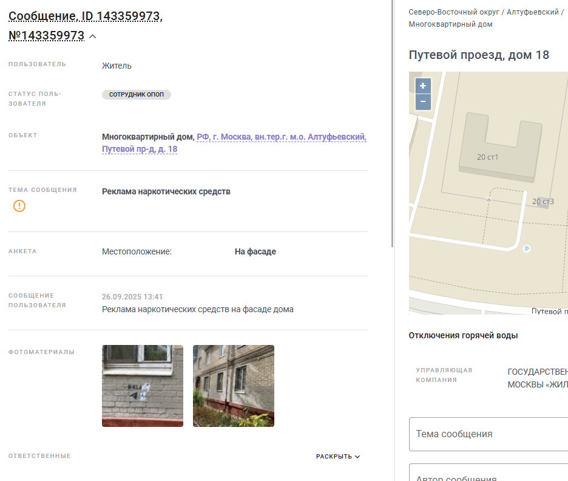Zoom out the map with minus button

pyautogui.click(x=423, y=102)
